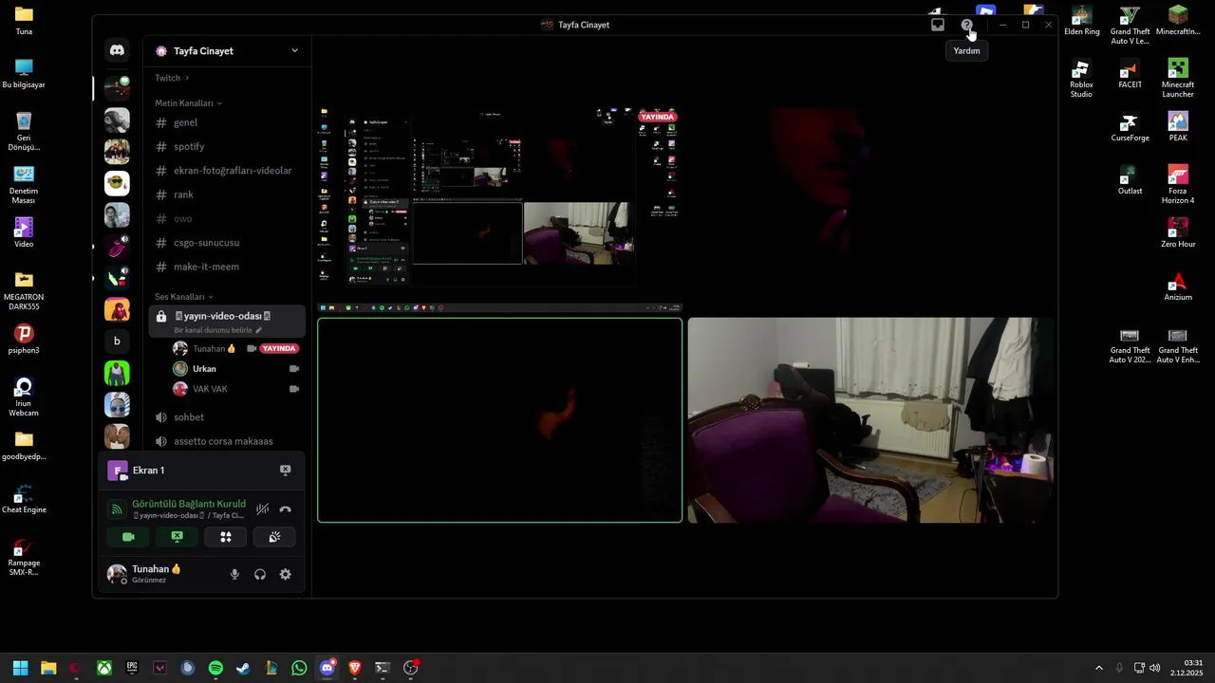The height and width of the screenshot is (683, 1215).
Task: Open user settings gear icon
Action: tap(285, 574)
